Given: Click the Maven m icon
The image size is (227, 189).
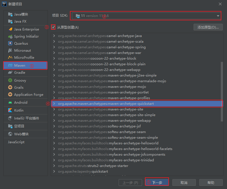Looking at the screenshot, I should coord(10,65).
